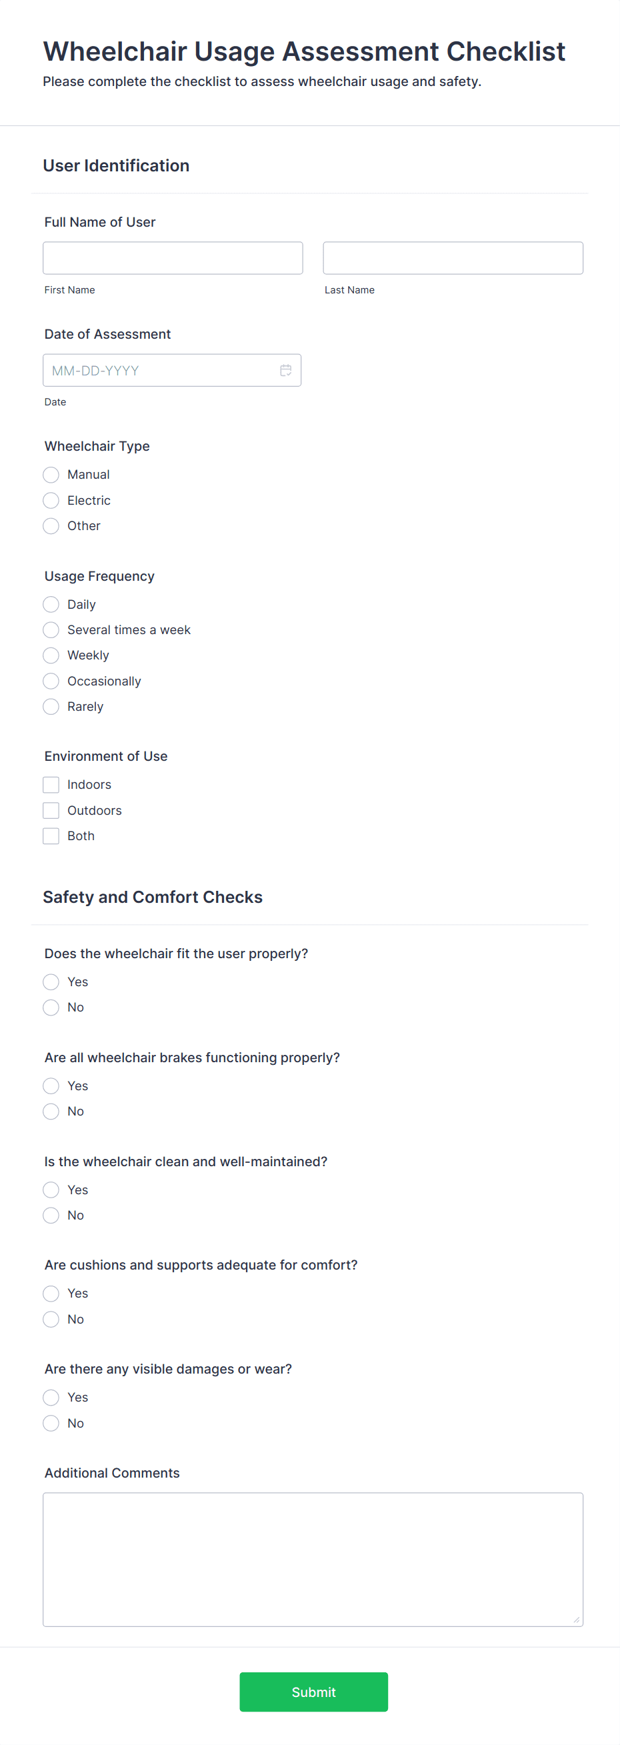
Task: Select Daily usage frequency
Action: pyautogui.click(x=51, y=603)
